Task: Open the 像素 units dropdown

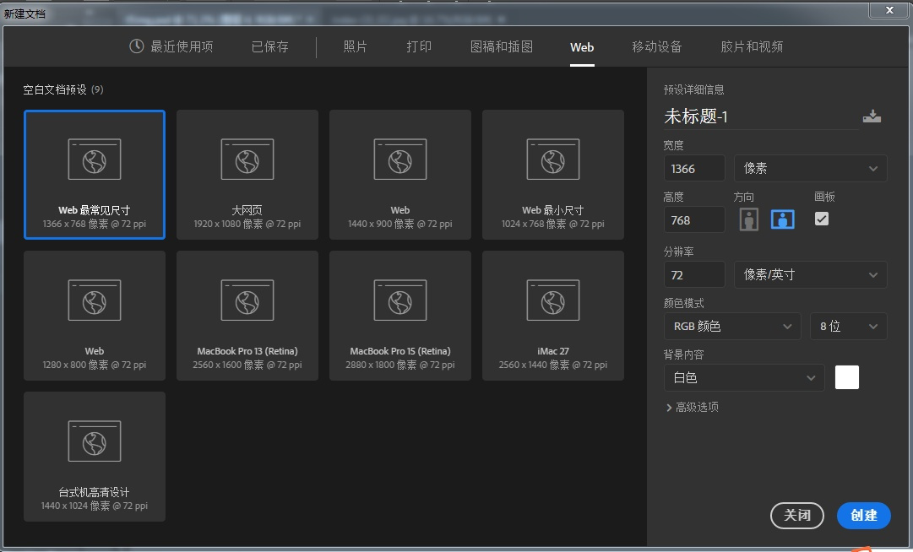Action: pos(809,168)
